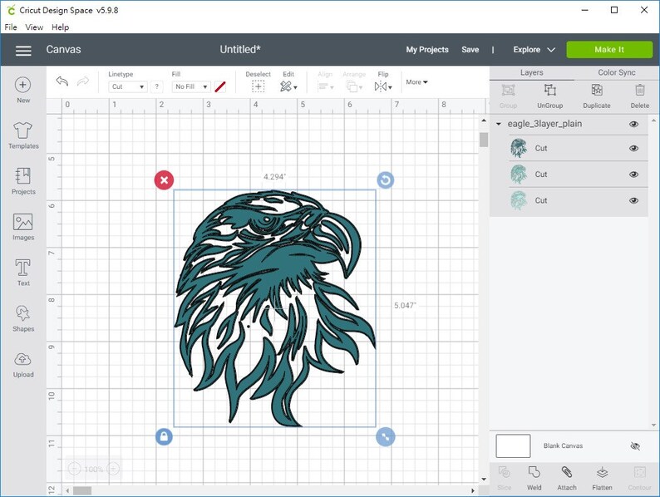Hide the eagle_3layer_plain group
This screenshot has width=660, height=497.
coord(633,124)
